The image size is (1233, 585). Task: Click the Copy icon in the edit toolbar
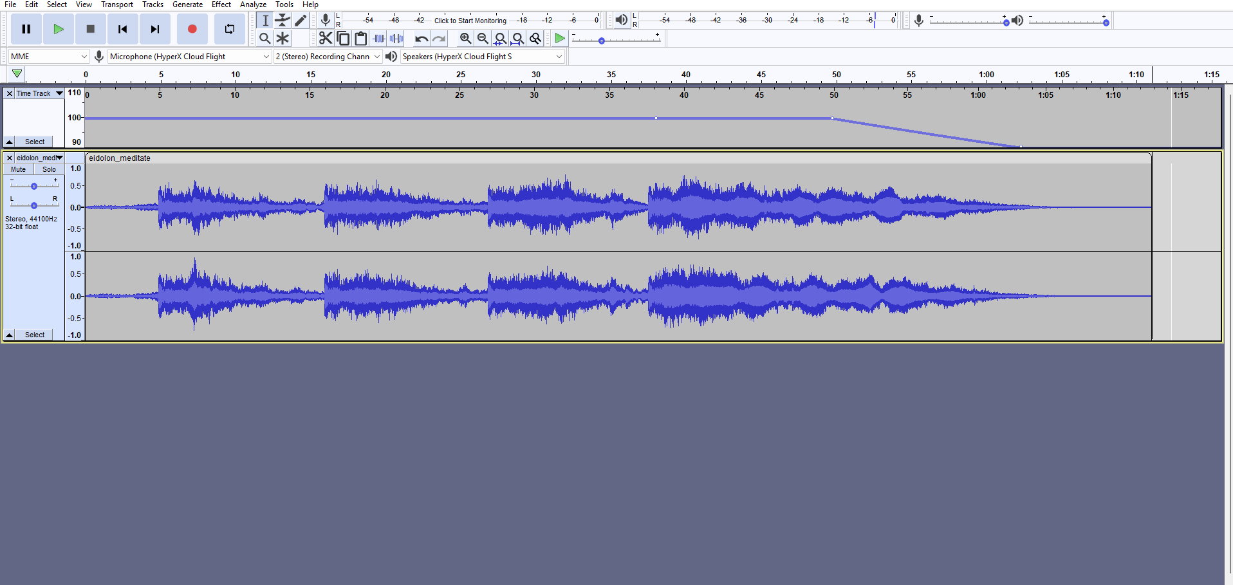[344, 39]
